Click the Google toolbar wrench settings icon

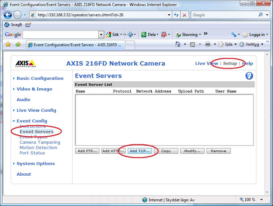pos(234,35)
